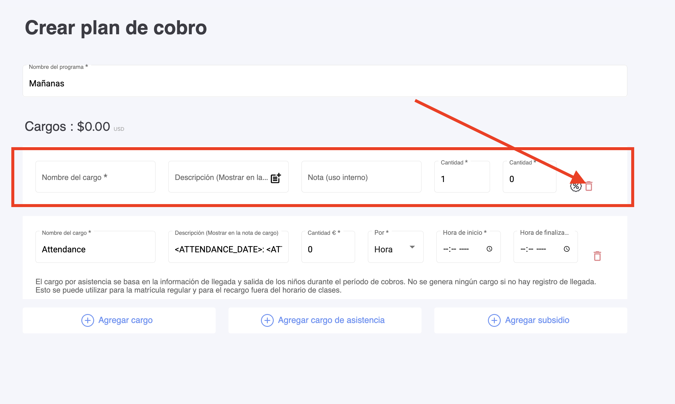Click the Agregar subsidio button
The width and height of the screenshot is (675, 404).
[x=531, y=320]
